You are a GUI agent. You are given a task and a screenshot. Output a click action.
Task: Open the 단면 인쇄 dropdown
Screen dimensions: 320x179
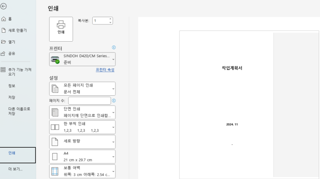(82, 112)
